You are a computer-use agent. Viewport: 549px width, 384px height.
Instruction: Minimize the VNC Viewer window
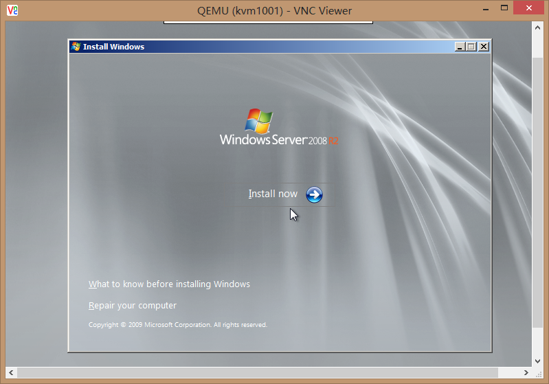click(486, 9)
